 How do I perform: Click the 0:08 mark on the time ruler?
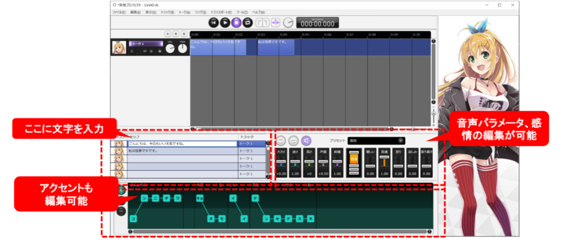[372, 35]
